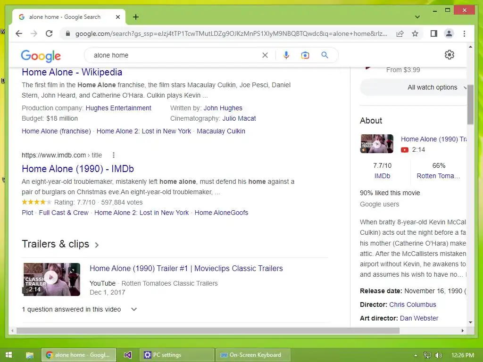Click the browser forward arrow
The image size is (483, 362).
point(34,33)
